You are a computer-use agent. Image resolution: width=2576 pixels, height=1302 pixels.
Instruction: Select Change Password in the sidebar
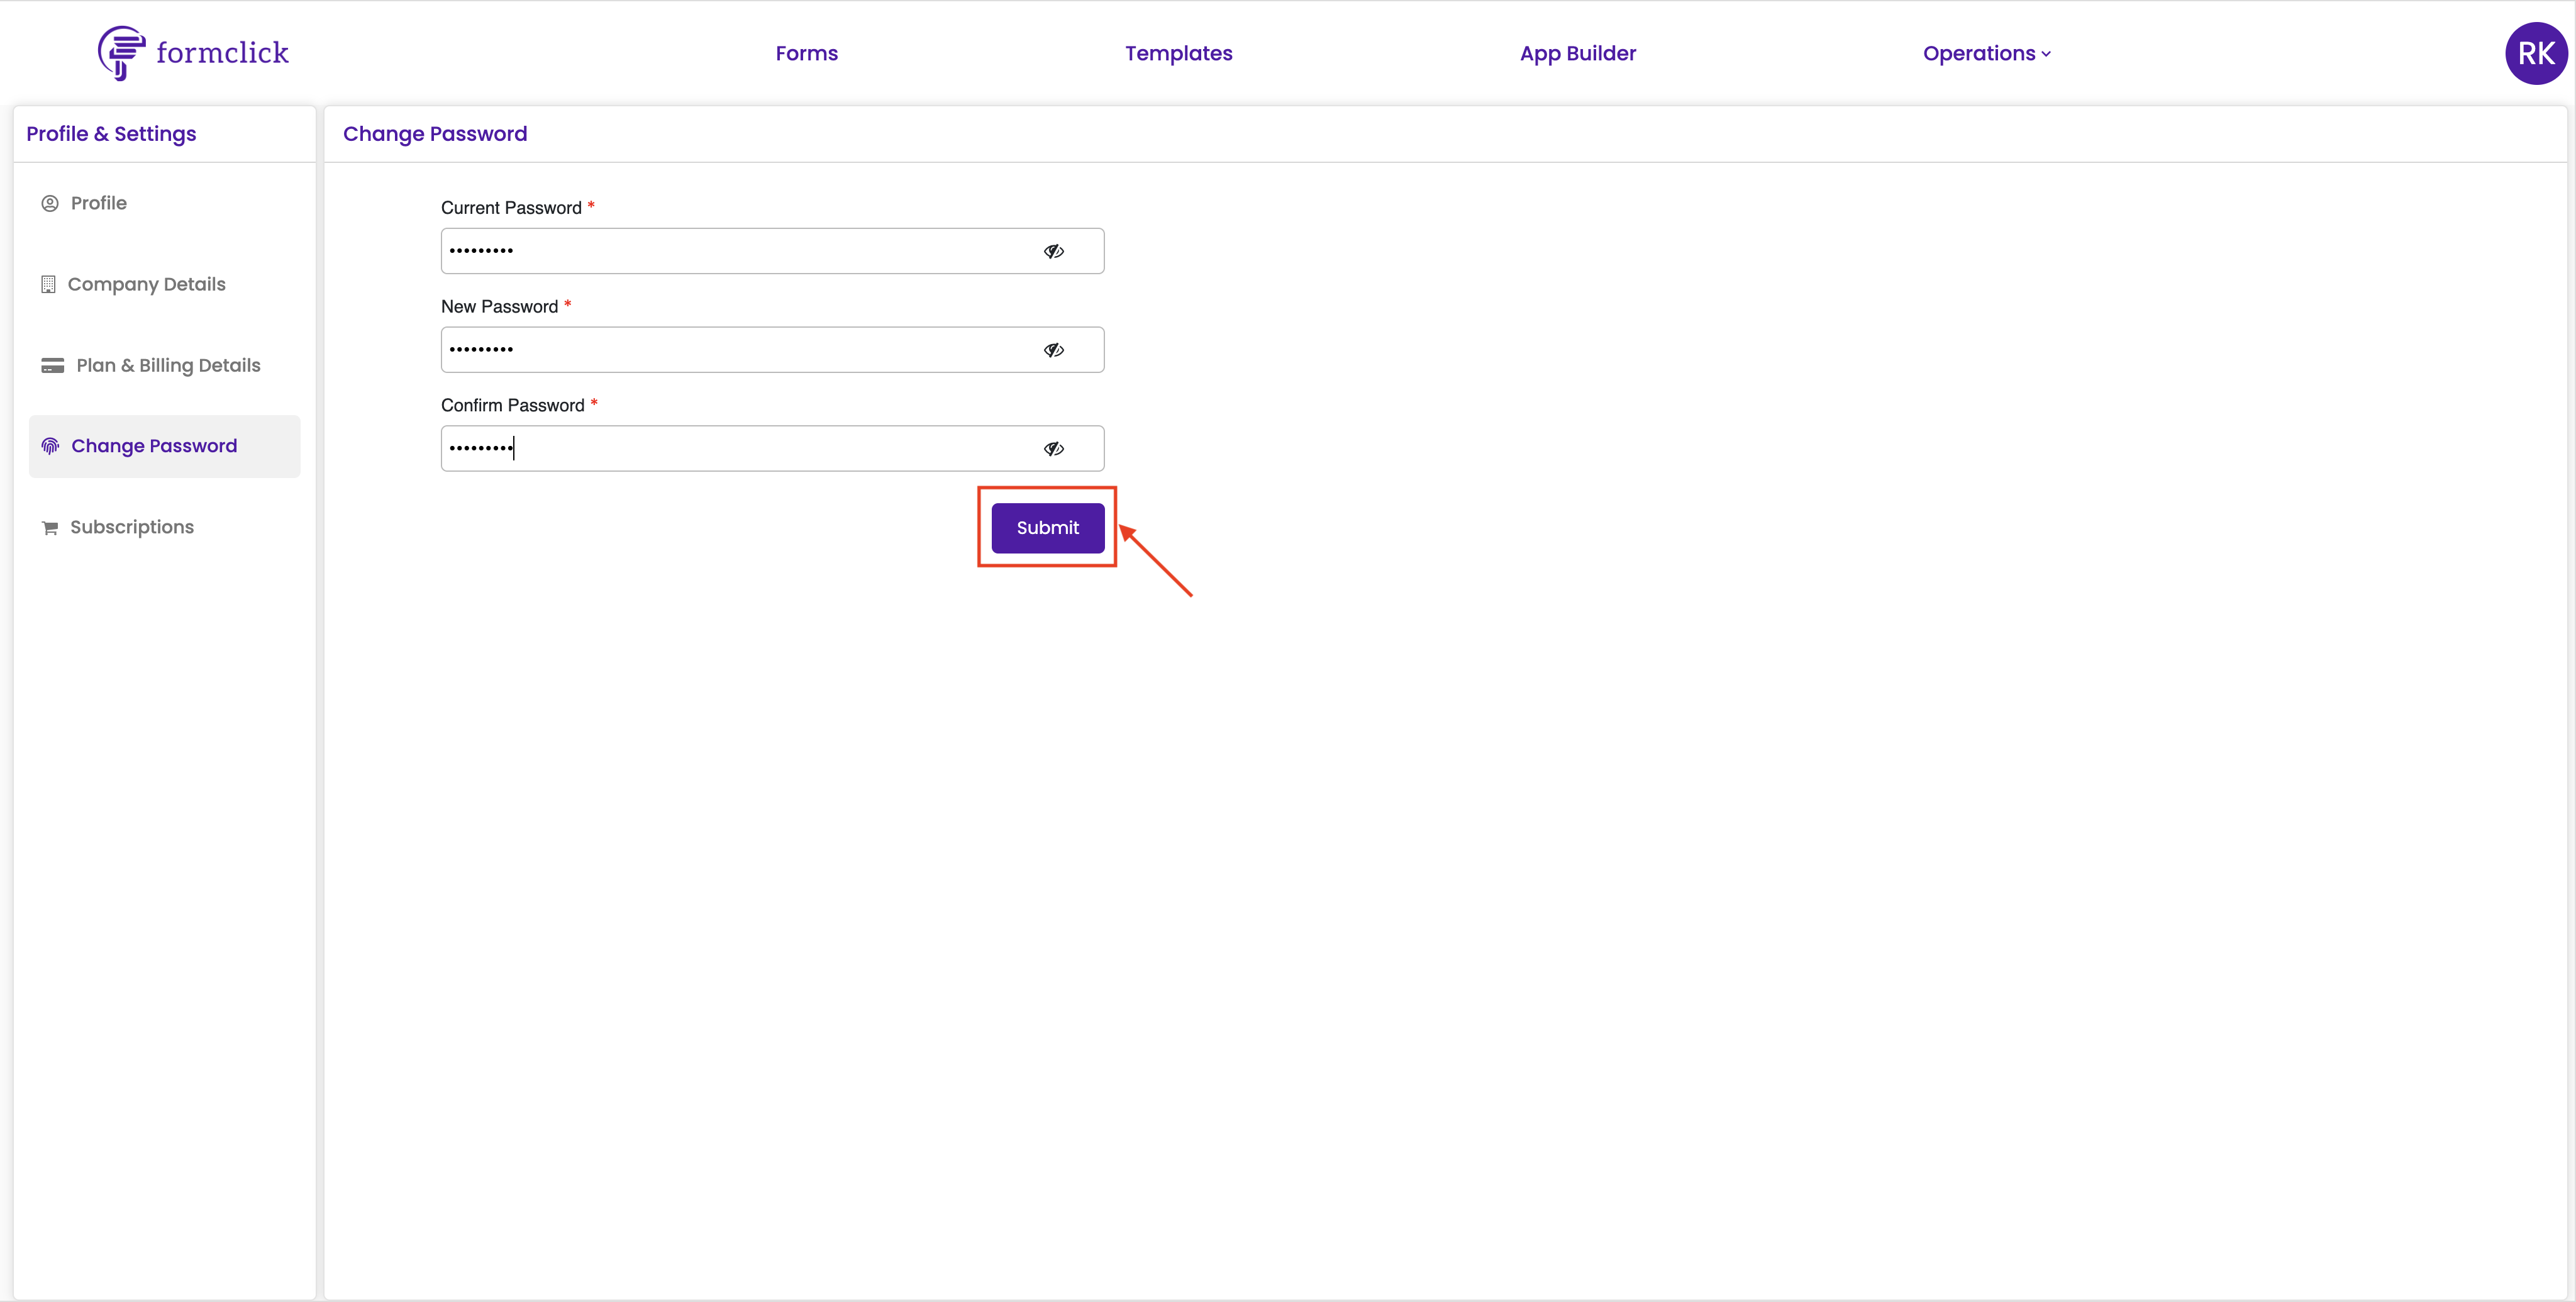[164, 446]
